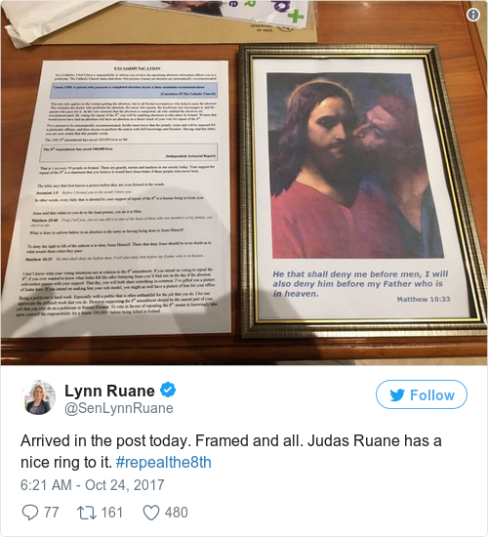Like the tweet with the heart icon

[x=151, y=513]
